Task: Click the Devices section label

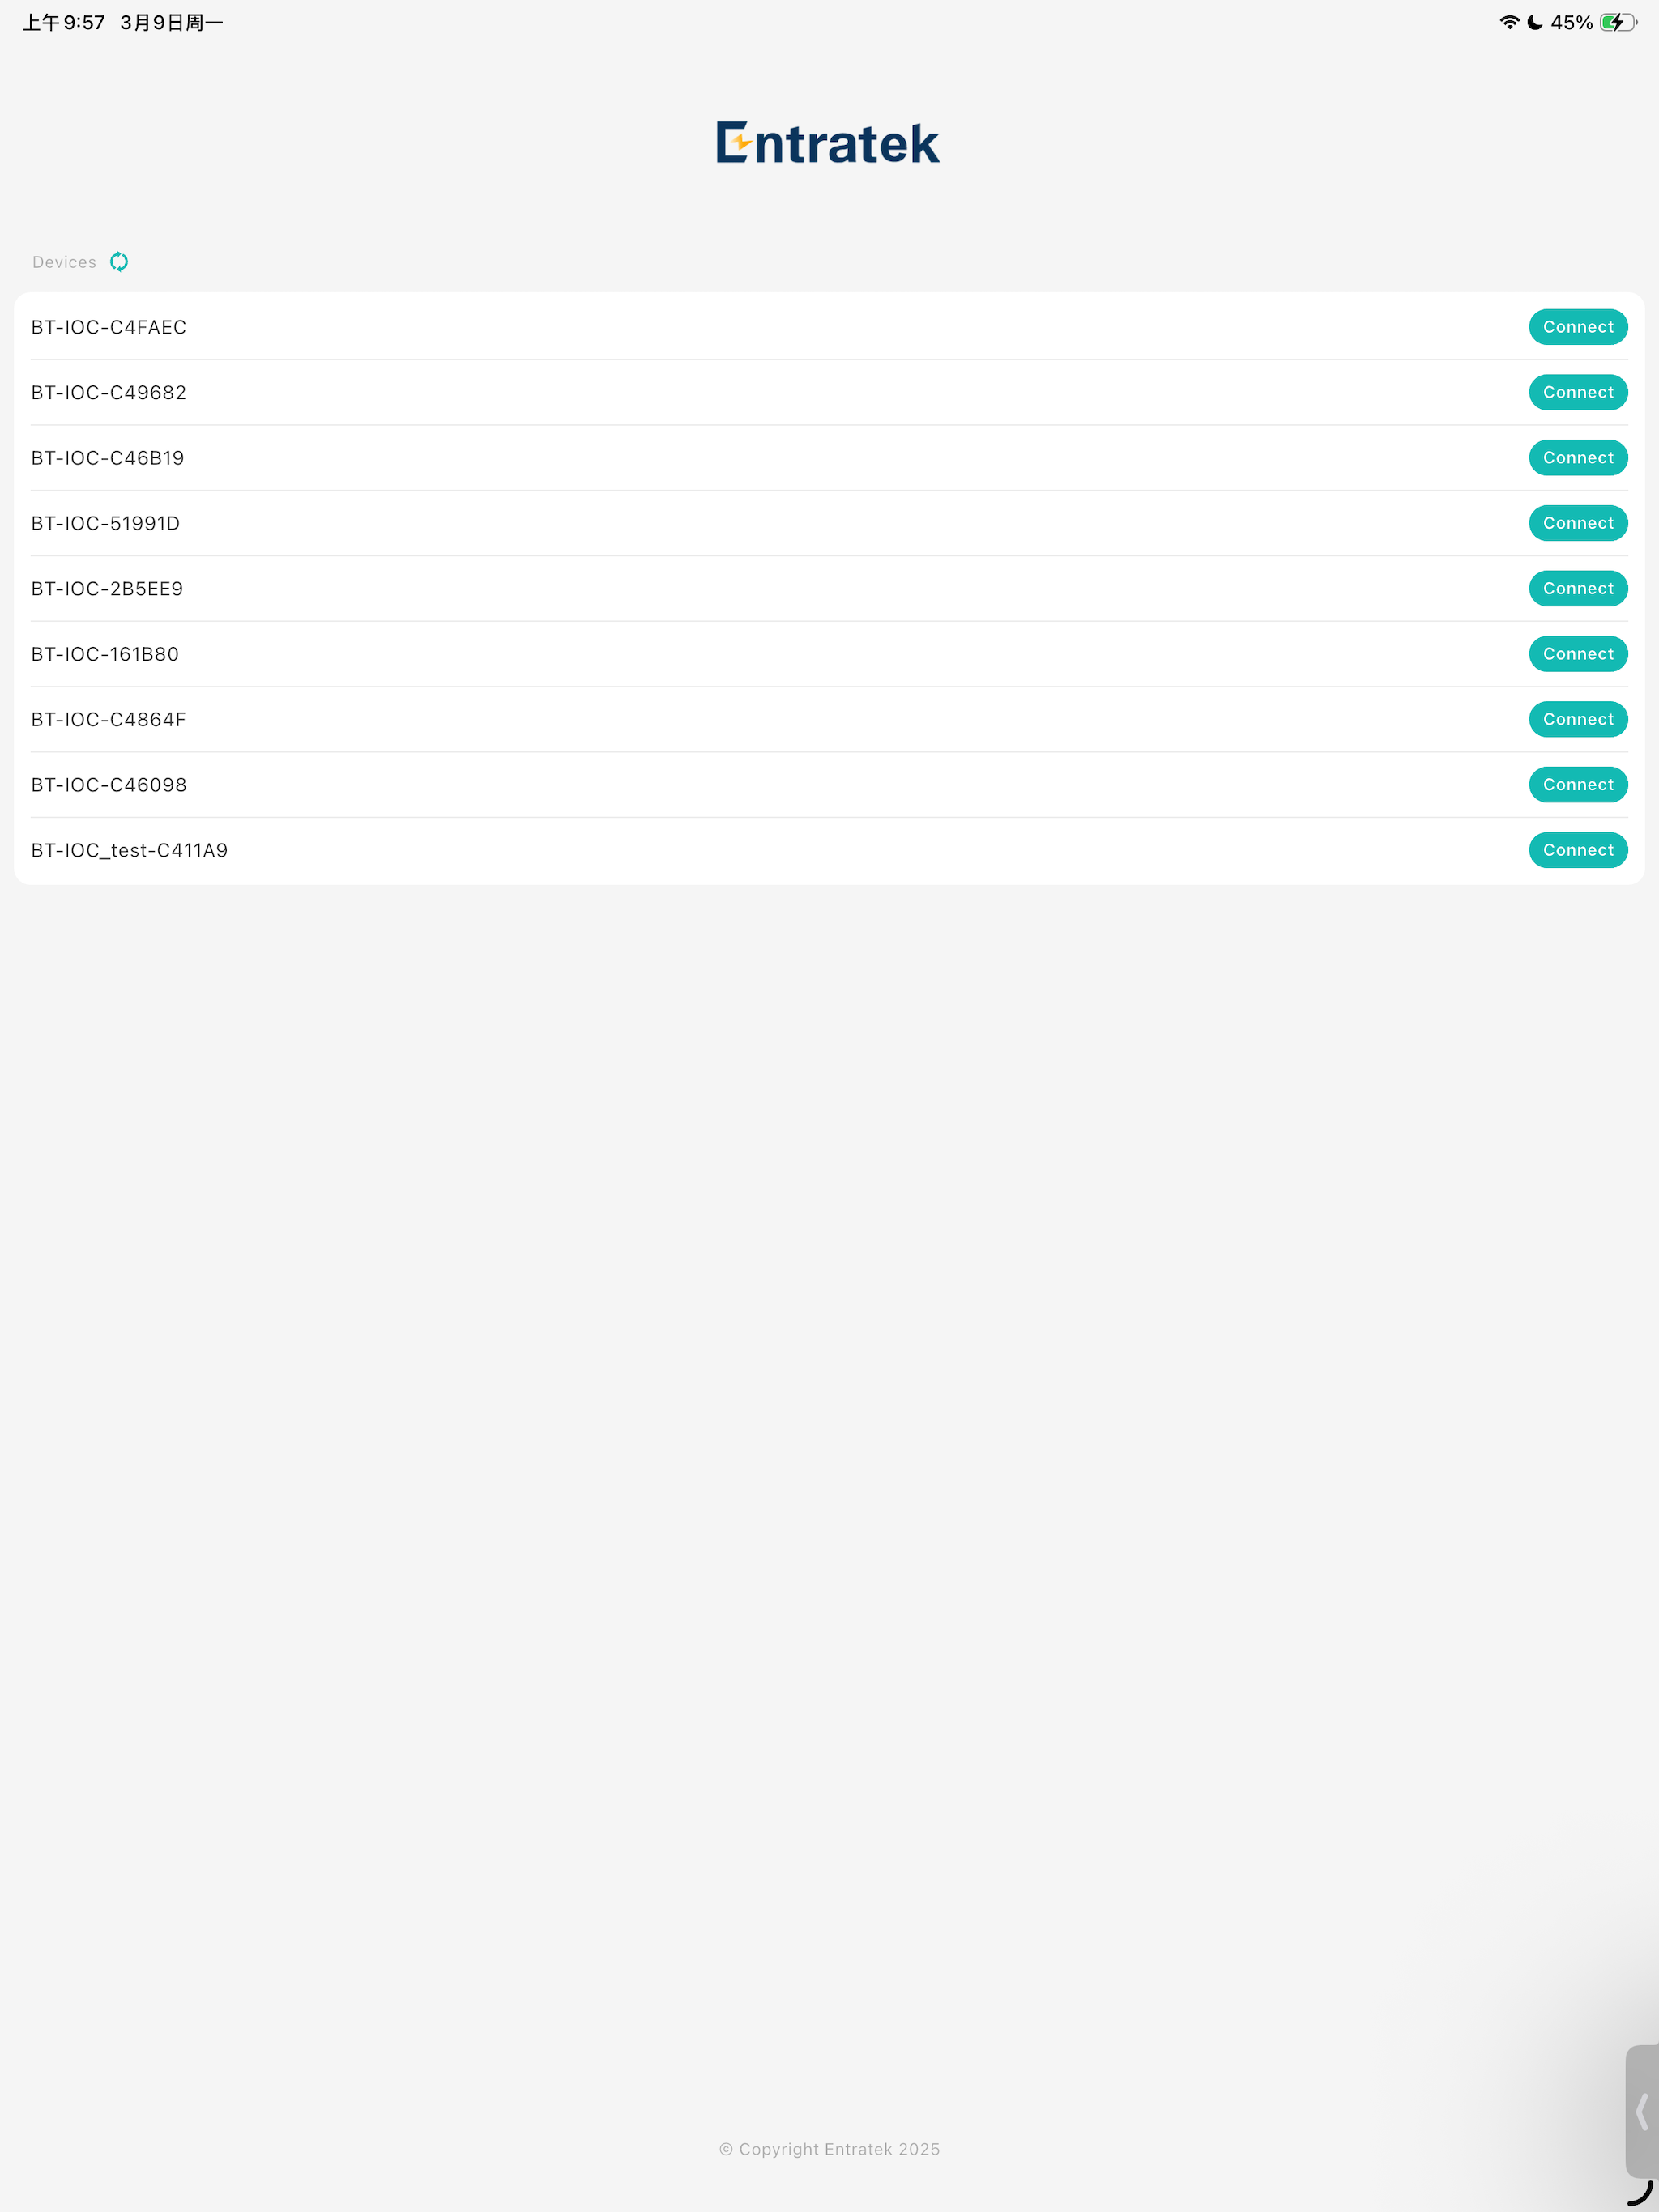Action: click(x=64, y=262)
